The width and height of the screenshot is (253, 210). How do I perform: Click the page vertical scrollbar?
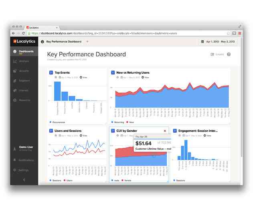(x=241, y=97)
